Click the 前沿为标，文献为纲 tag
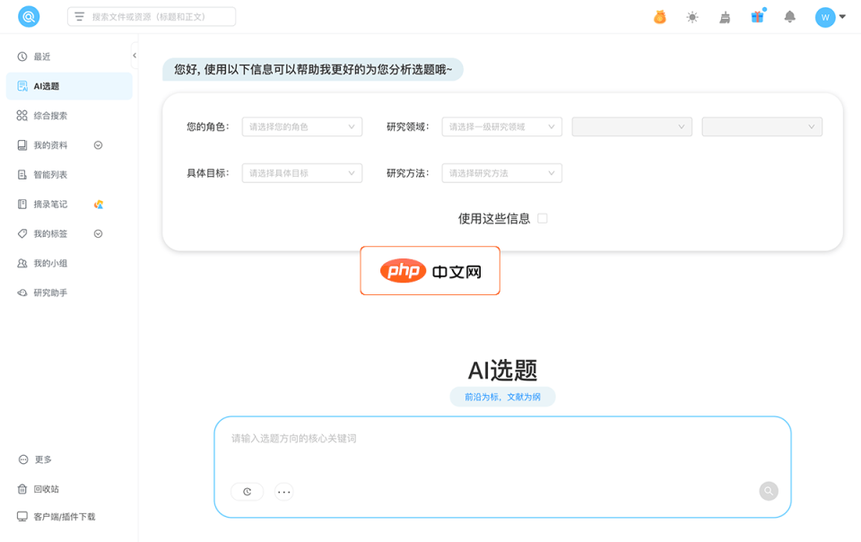861x542 pixels. (502, 397)
